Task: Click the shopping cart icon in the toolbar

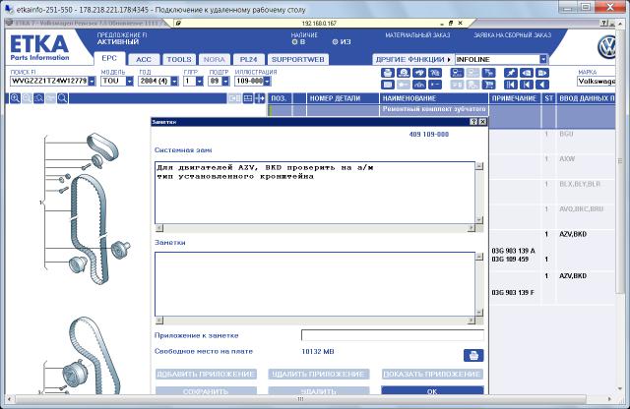Action: point(489,85)
